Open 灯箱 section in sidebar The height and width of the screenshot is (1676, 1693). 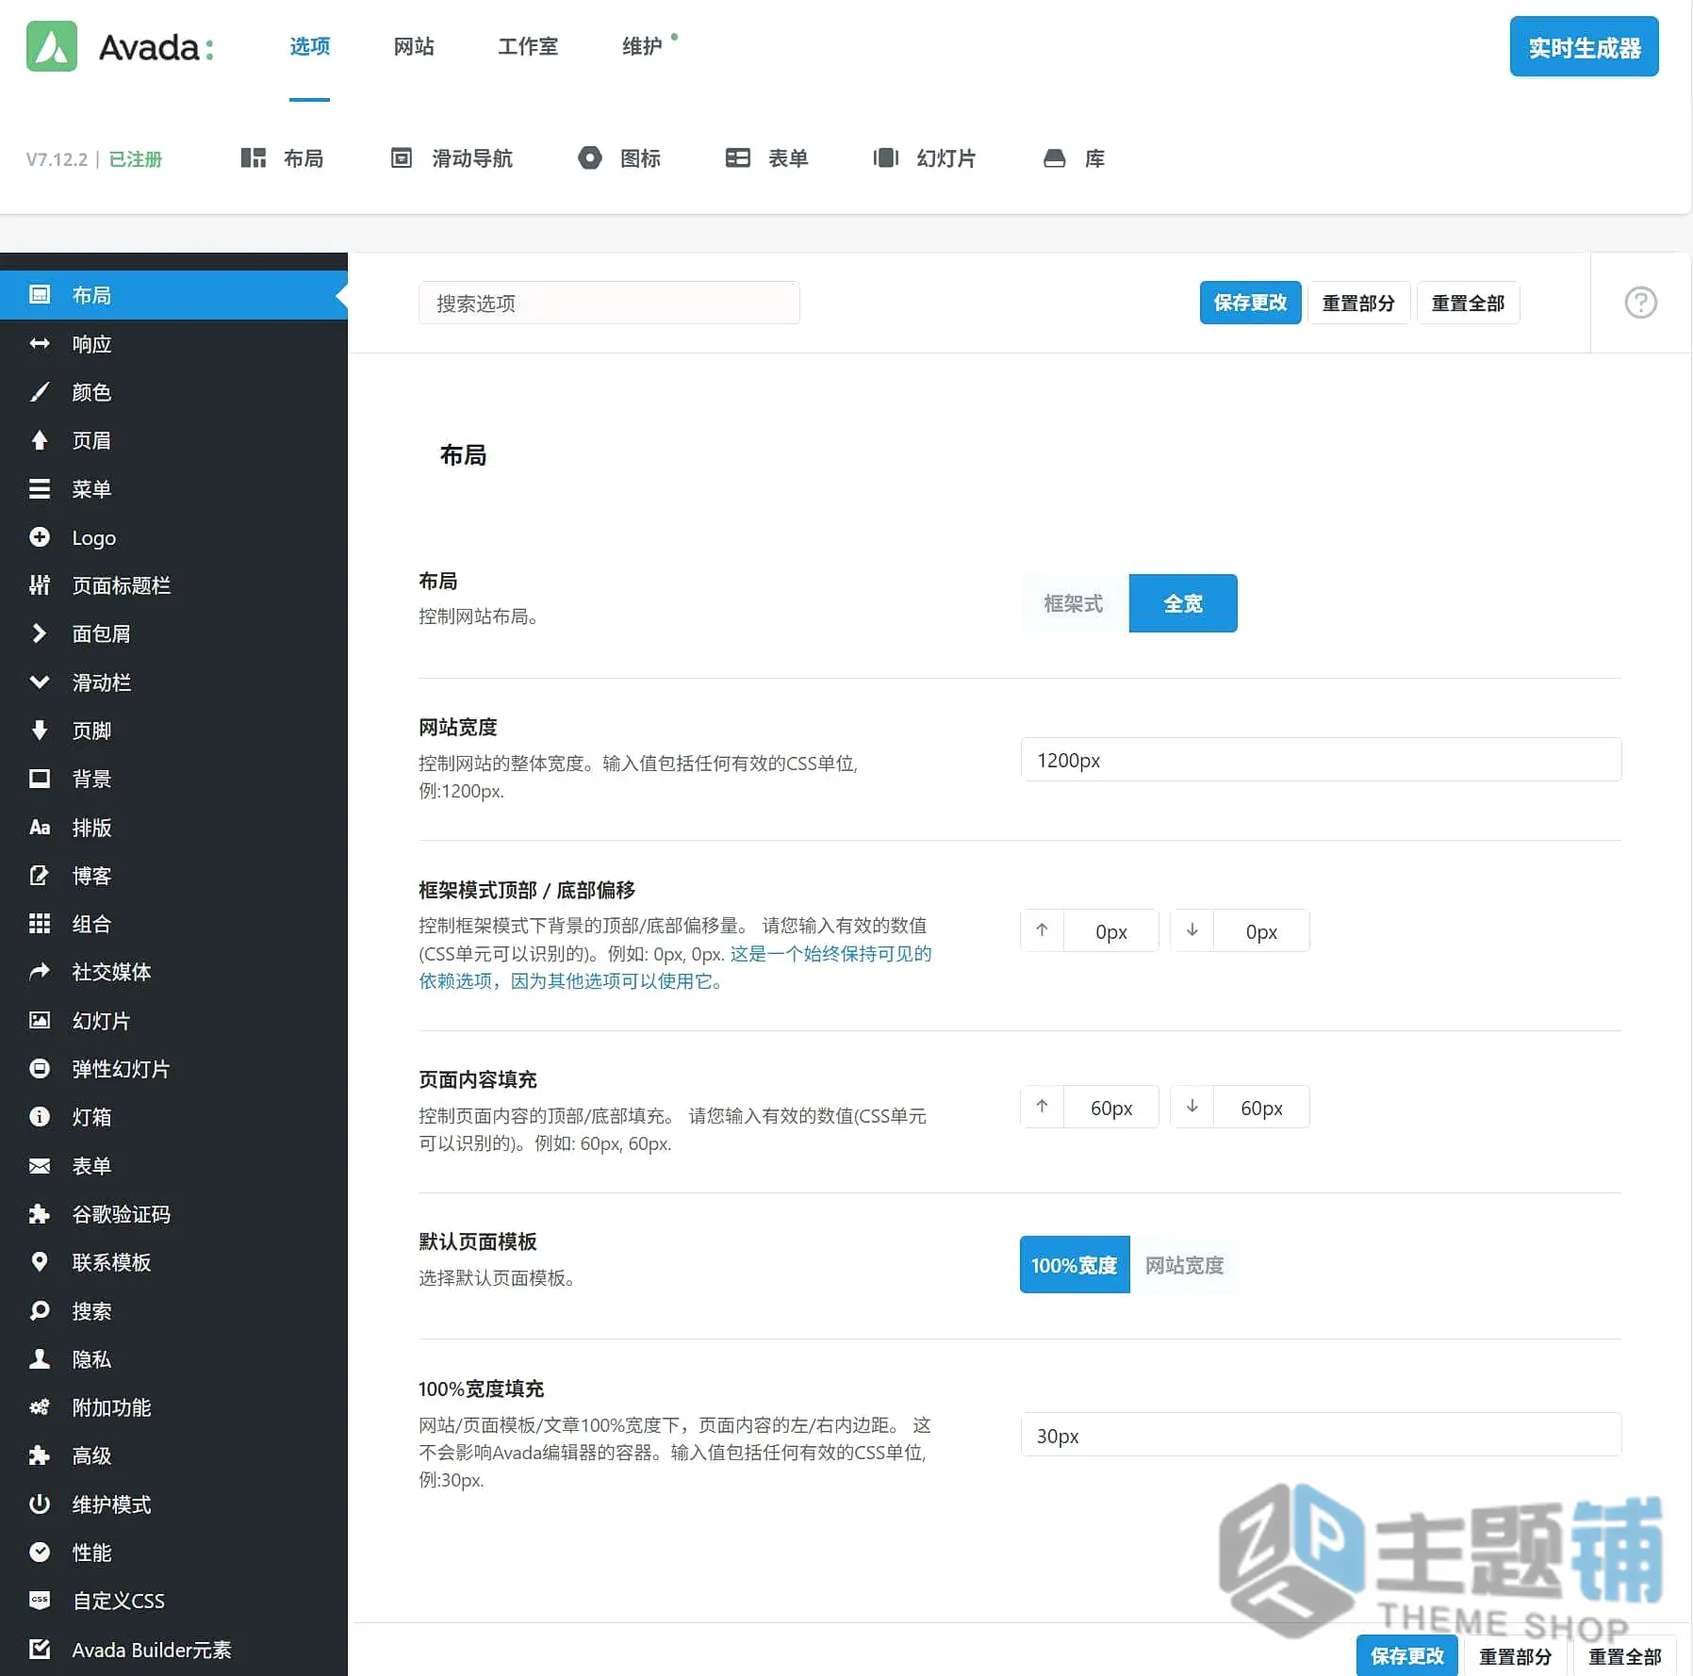(173, 1118)
